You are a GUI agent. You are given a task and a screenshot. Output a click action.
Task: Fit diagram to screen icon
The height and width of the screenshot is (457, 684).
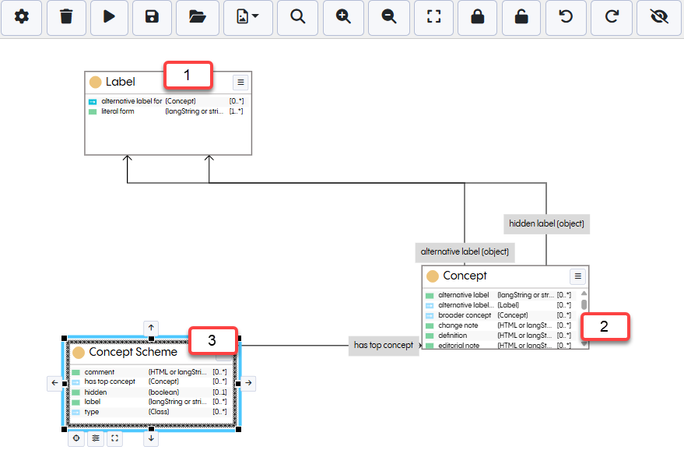tap(433, 17)
